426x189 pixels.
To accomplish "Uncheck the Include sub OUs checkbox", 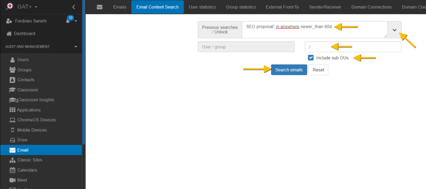I will (311, 57).
